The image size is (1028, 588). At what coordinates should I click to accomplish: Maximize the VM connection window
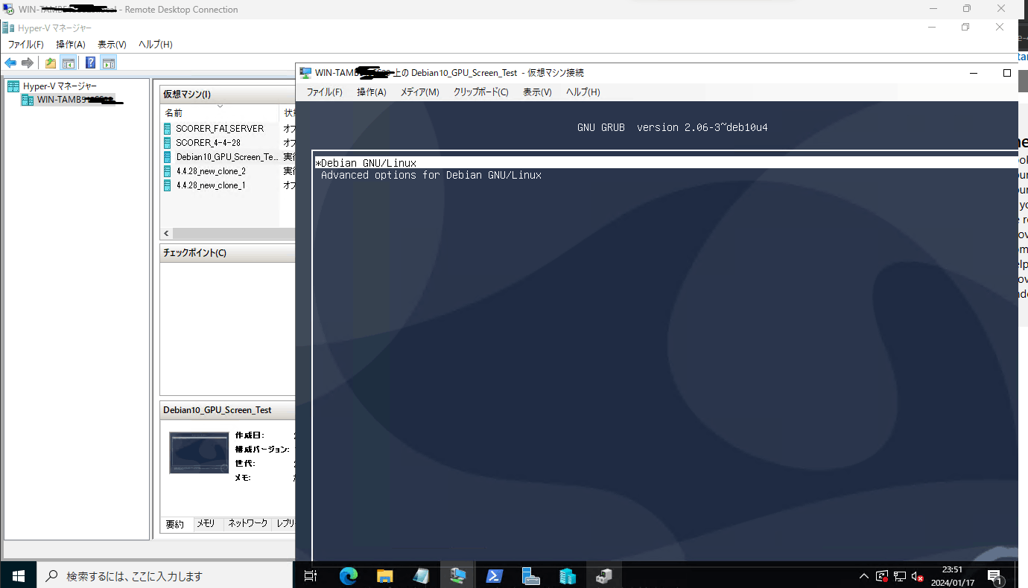(1006, 73)
